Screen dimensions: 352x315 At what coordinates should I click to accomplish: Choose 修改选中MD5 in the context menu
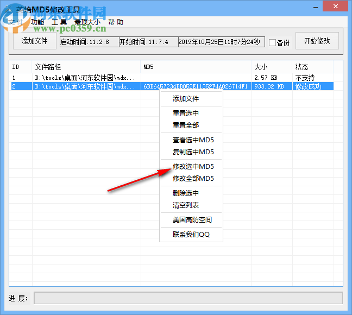[x=193, y=166]
